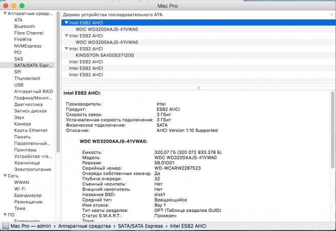
Task: Click the Дерево устройства последовательного ATA header
Action: coord(112,15)
